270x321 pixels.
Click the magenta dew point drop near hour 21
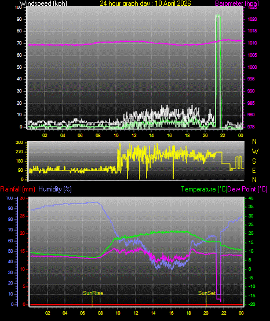click(x=218, y=278)
